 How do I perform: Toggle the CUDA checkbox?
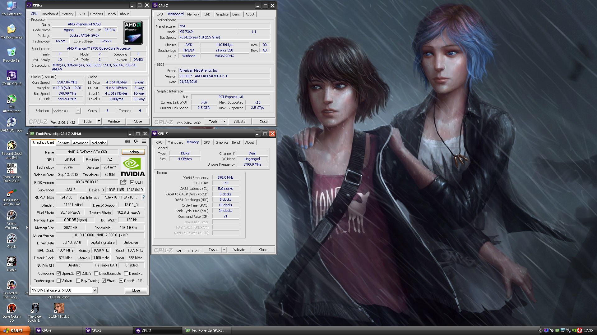click(x=78, y=274)
